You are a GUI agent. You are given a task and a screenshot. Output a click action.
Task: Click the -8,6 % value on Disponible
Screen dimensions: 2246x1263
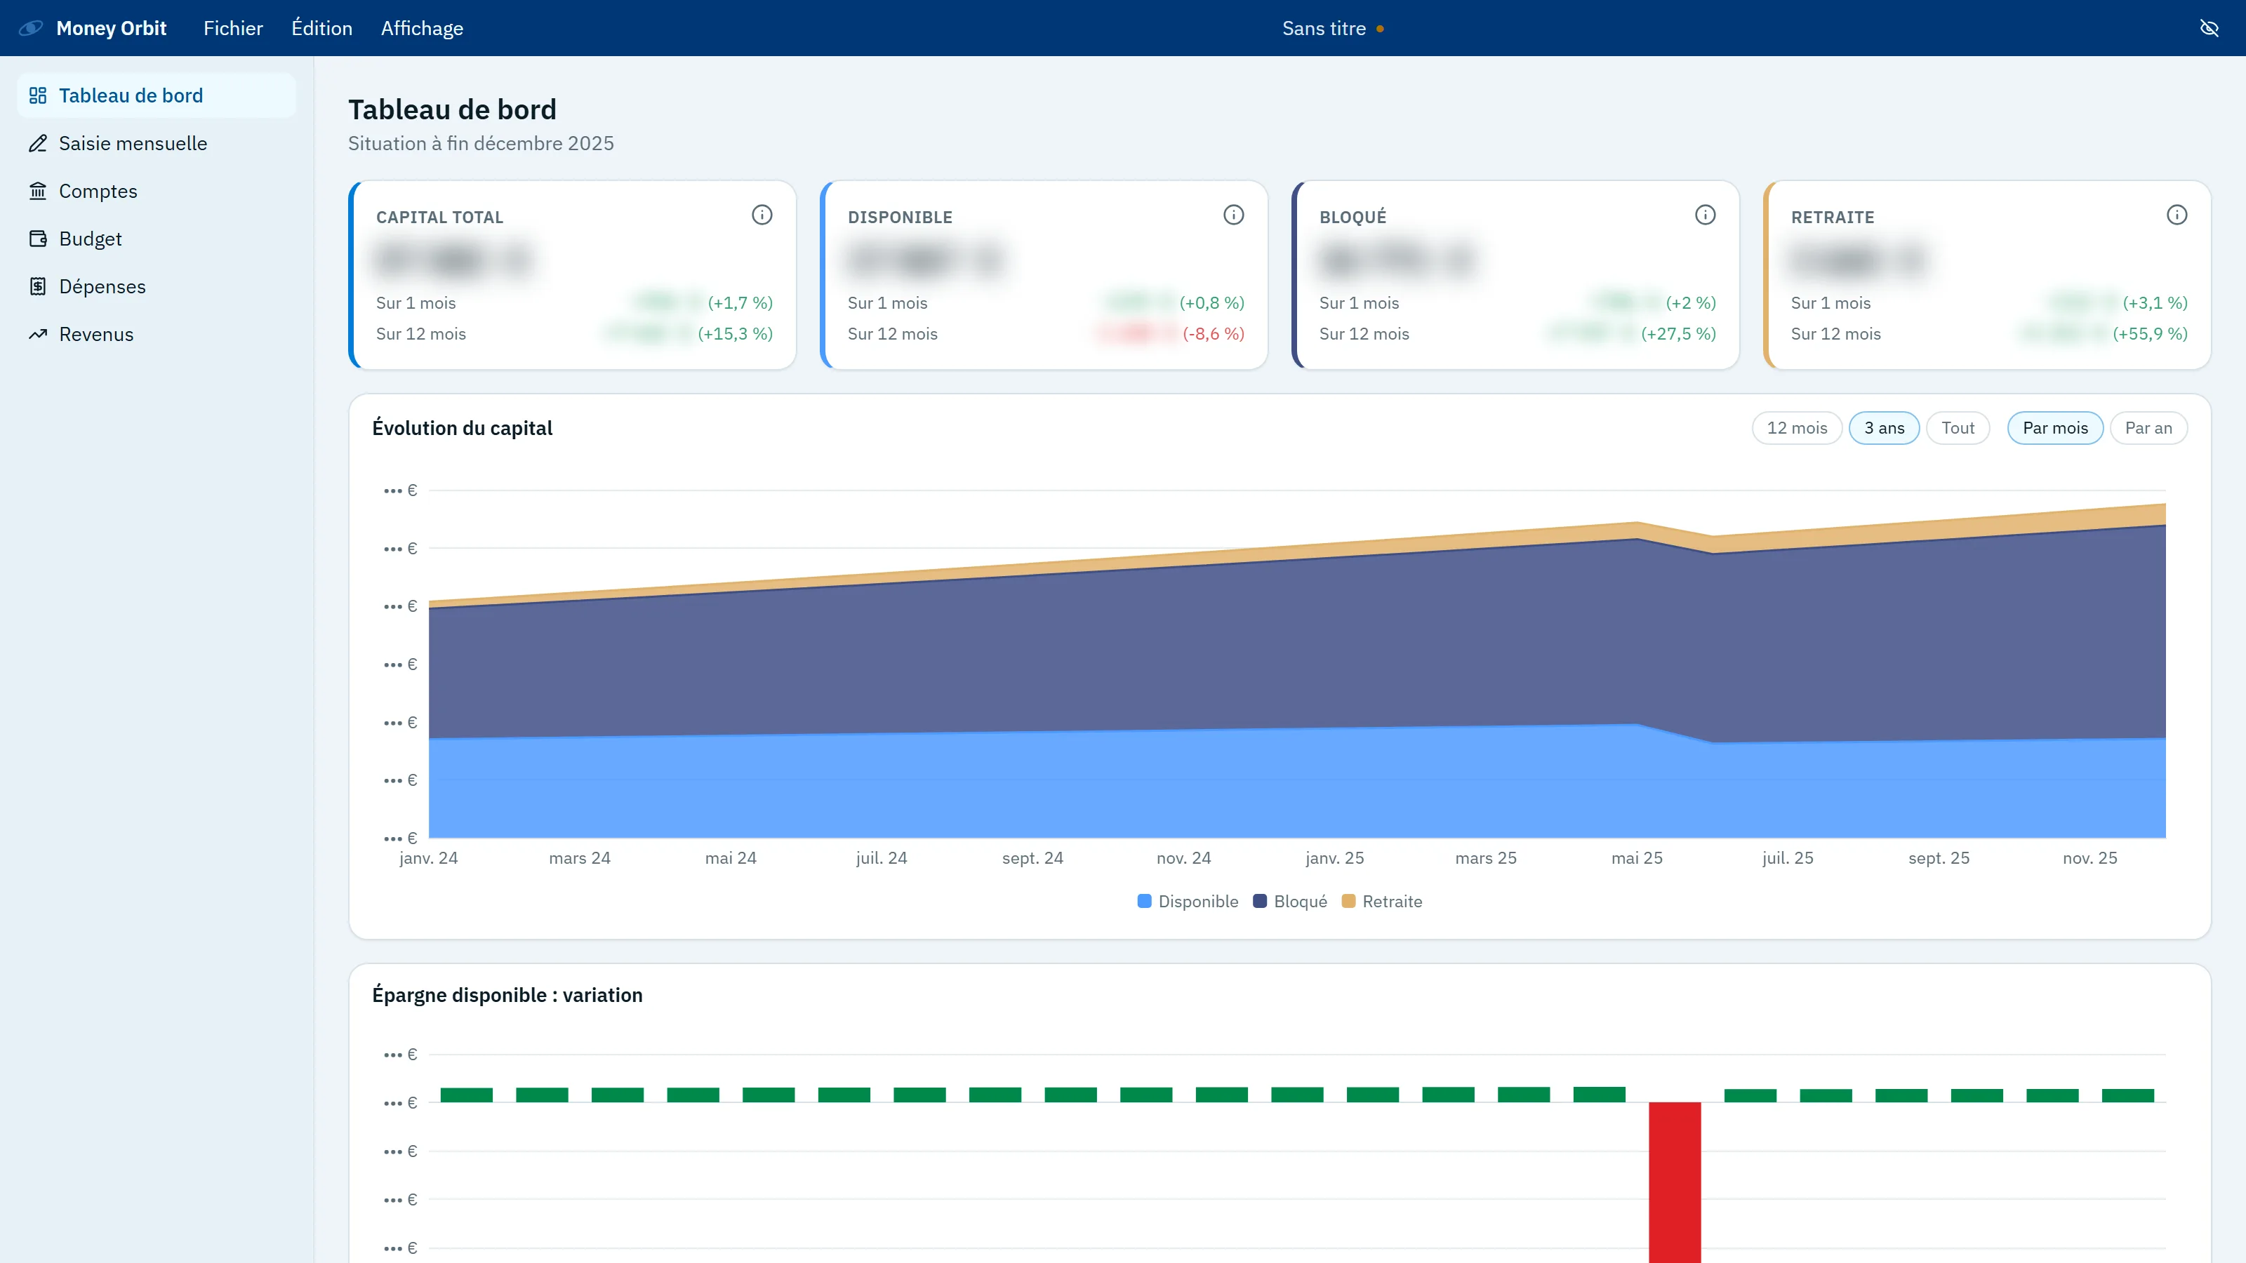(x=1213, y=334)
